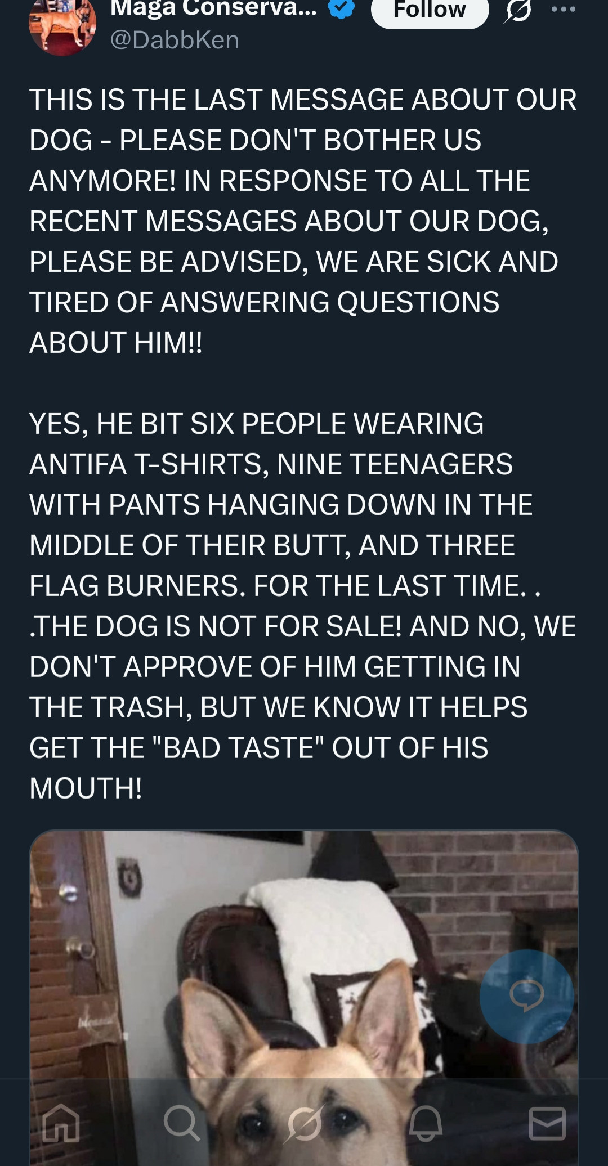Tap the blue verified checkmark badge
Image resolution: width=608 pixels, height=1166 pixels.
[340, 8]
